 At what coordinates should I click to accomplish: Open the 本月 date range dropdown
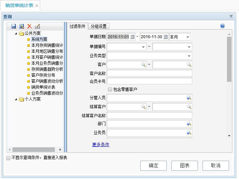click(188, 37)
